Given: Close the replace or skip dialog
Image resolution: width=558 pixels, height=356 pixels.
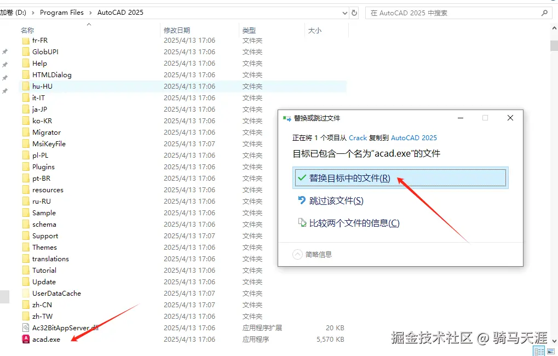Looking at the screenshot, I should point(510,118).
